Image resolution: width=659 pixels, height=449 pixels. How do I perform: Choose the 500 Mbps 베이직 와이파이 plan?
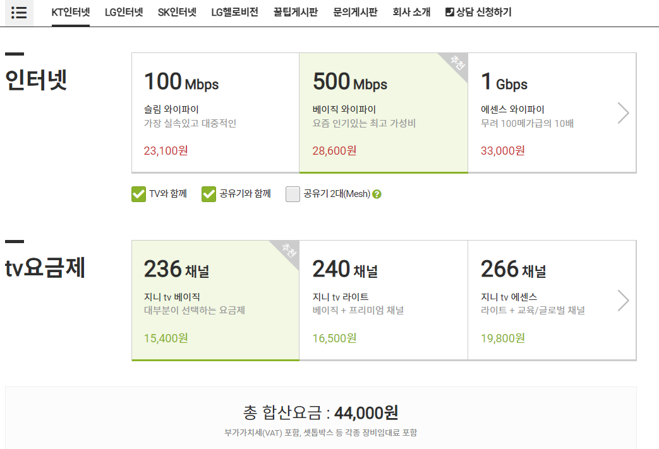click(x=384, y=112)
